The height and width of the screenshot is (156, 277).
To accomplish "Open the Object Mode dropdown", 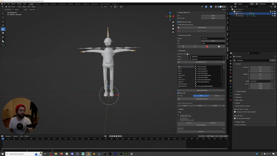I will (x=11, y=7).
